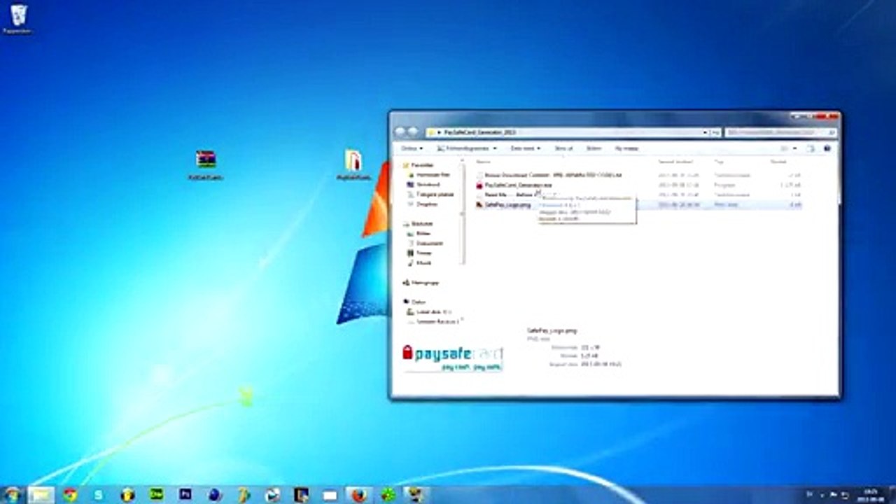Select Hemgrupp in navigation pane
The width and height of the screenshot is (896, 504).
(421, 283)
